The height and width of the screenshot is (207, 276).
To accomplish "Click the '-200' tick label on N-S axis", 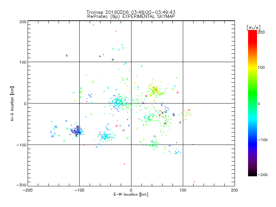I will pyautogui.click(x=21, y=185).
